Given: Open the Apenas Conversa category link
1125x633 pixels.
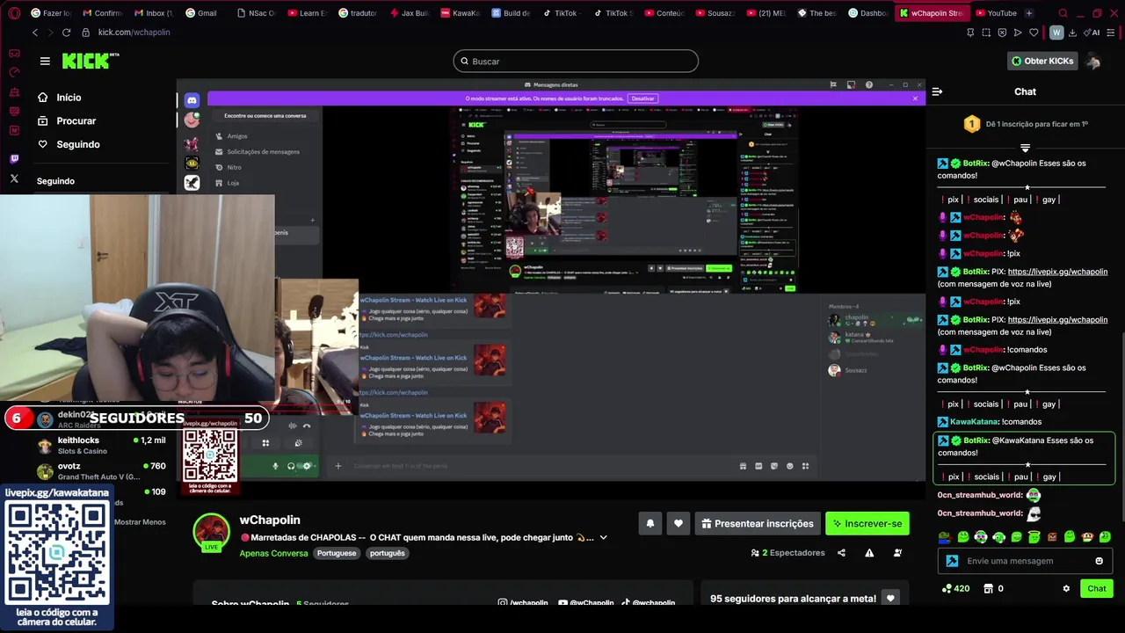Looking at the screenshot, I should click(x=273, y=553).
